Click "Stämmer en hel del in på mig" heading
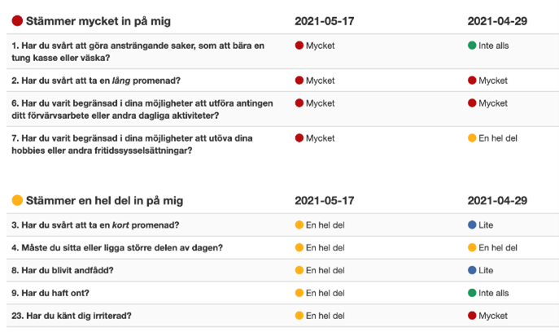This screenshot has height=332, width=559. pos(104,200)
